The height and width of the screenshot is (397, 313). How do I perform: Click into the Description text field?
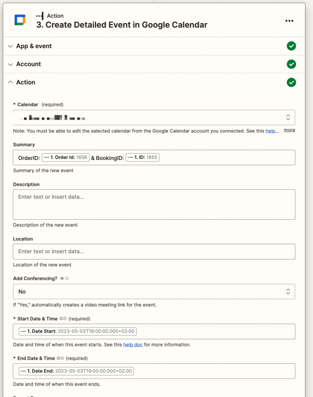point(154,204)
